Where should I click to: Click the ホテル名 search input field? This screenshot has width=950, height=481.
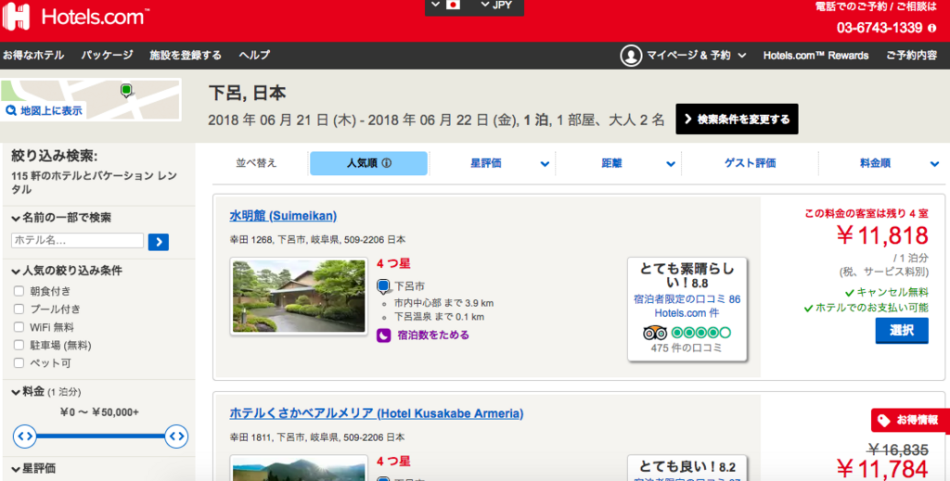(77, 240)
